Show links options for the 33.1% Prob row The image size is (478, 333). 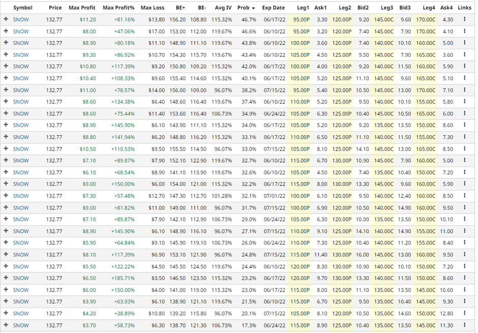click(464, 137)
